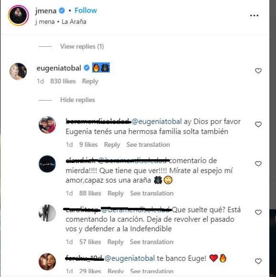
Task: Open the La Araña audio link
Action: click(x=74, y=22)
